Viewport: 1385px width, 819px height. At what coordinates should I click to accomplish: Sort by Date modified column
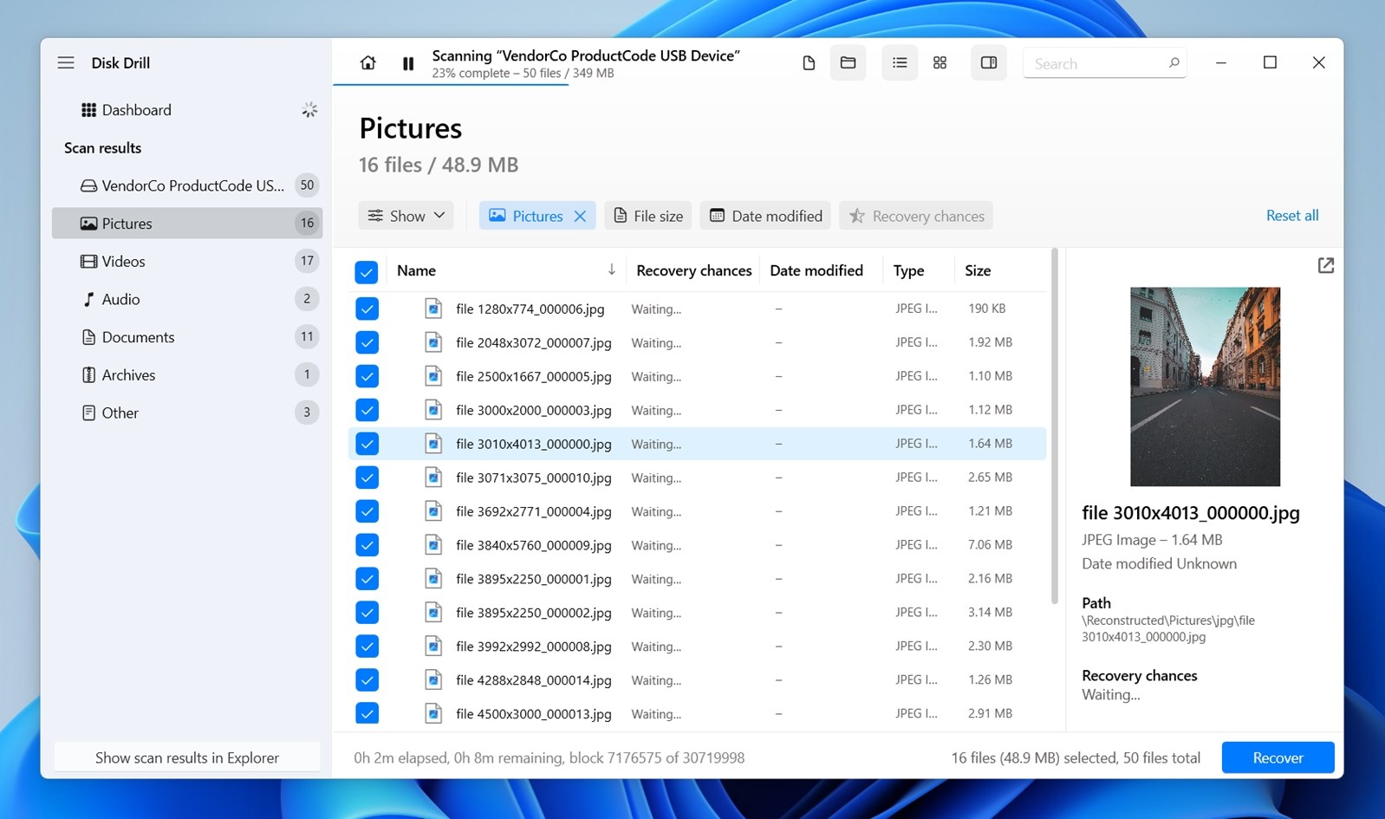(x=816, y=270)
